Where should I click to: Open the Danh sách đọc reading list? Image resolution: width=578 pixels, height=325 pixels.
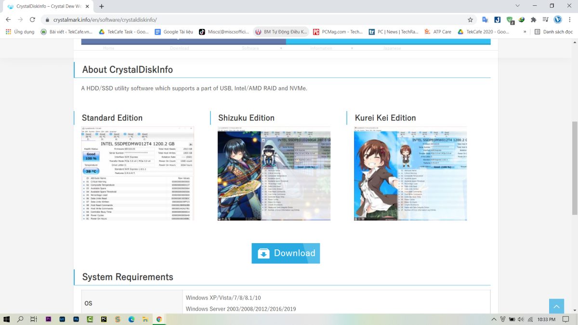tap(553, 32)
